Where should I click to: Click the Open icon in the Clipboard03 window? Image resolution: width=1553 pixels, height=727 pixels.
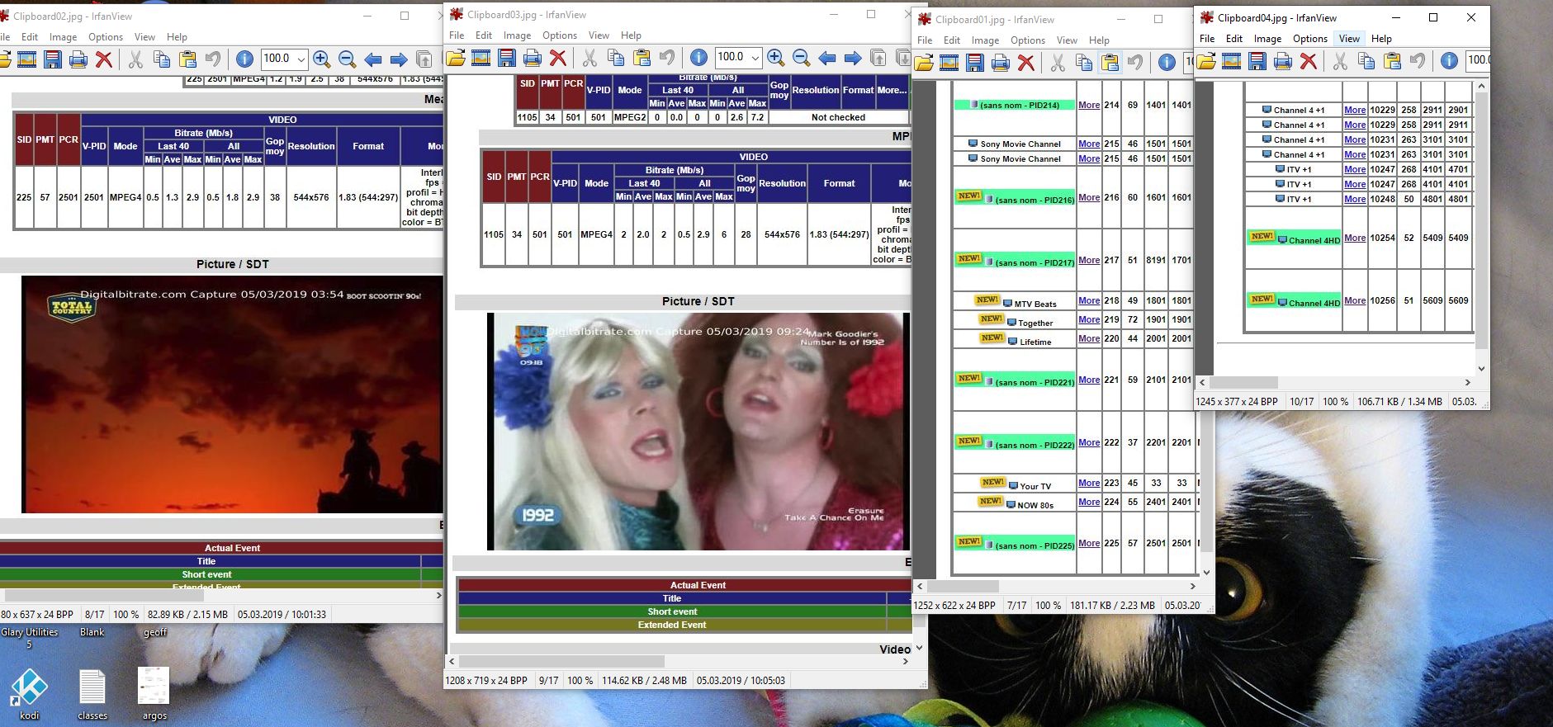pyautogui.click(x=455, y=58)
